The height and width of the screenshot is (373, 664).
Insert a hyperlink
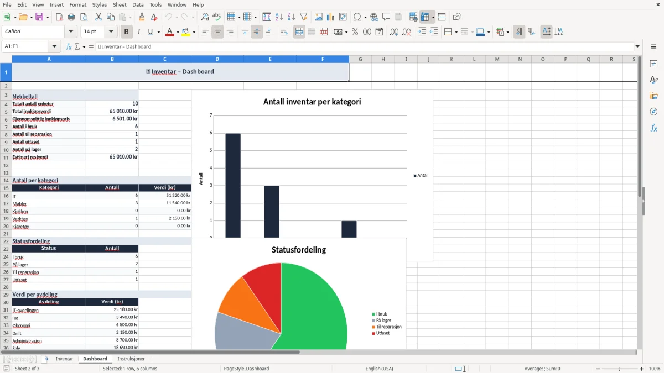coord(374,17)
